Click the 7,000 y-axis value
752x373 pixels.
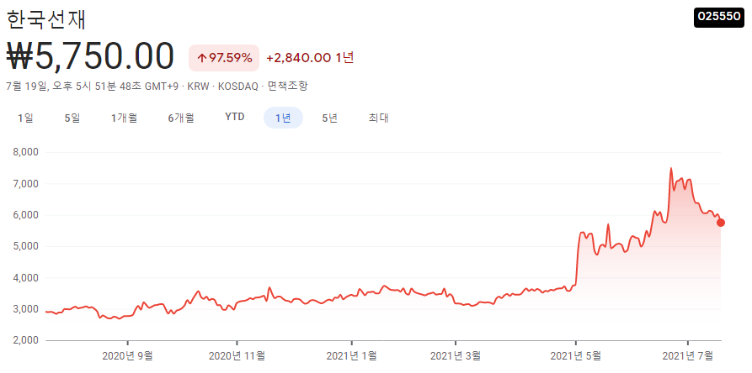(27, 184)
